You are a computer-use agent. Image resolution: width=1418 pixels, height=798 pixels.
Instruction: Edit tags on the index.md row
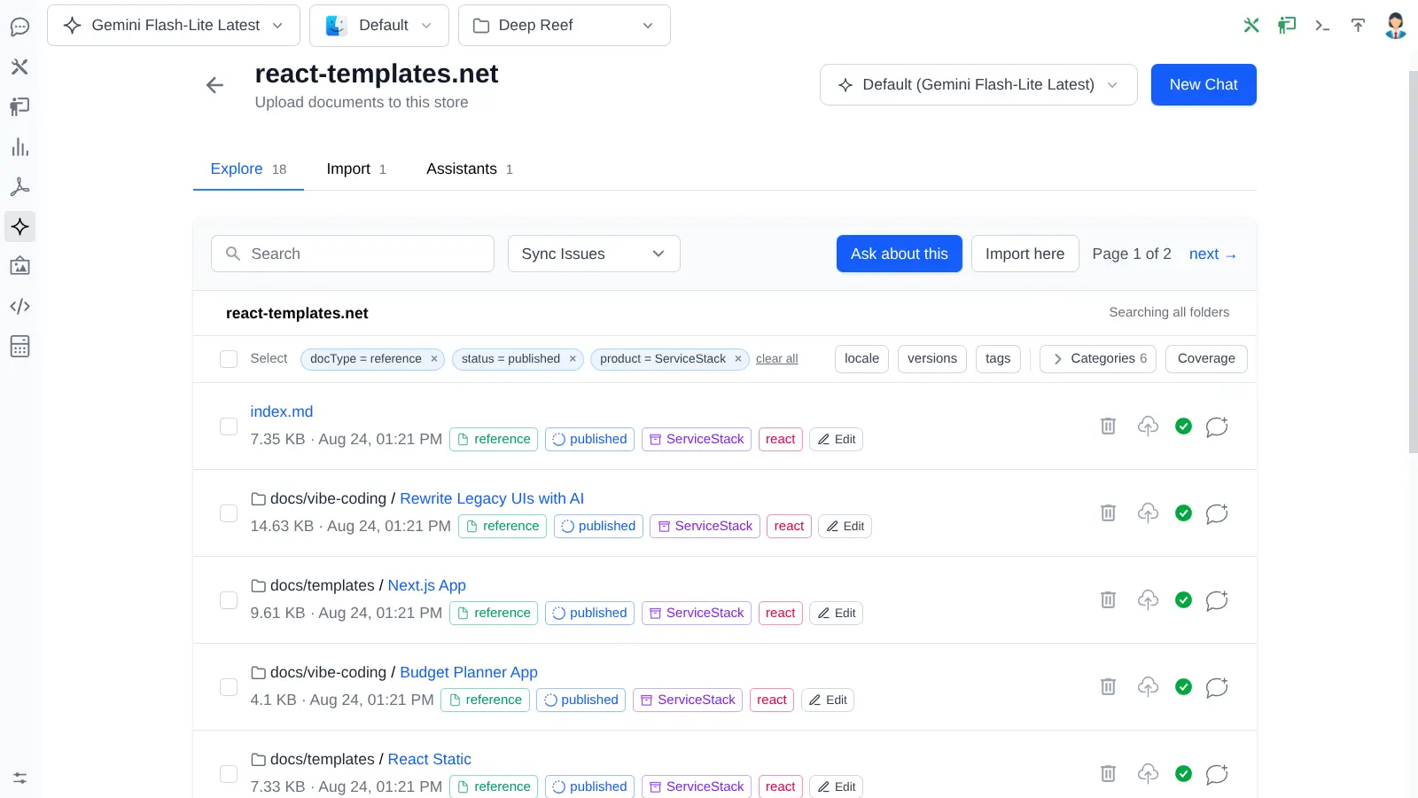click(x=836, y=439)
